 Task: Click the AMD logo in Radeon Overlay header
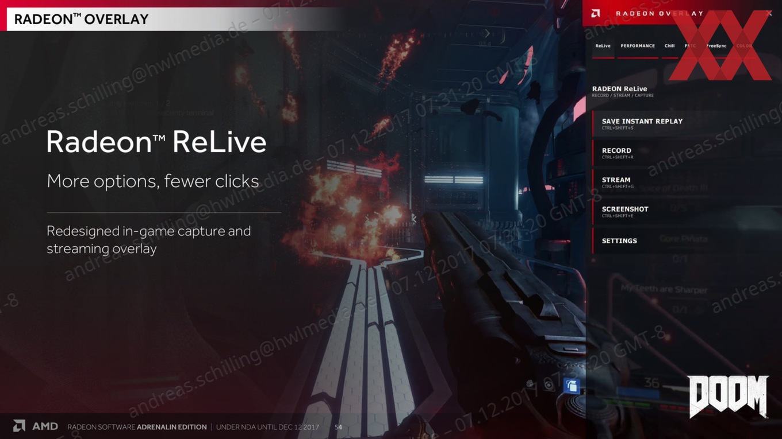click(596, 13)
